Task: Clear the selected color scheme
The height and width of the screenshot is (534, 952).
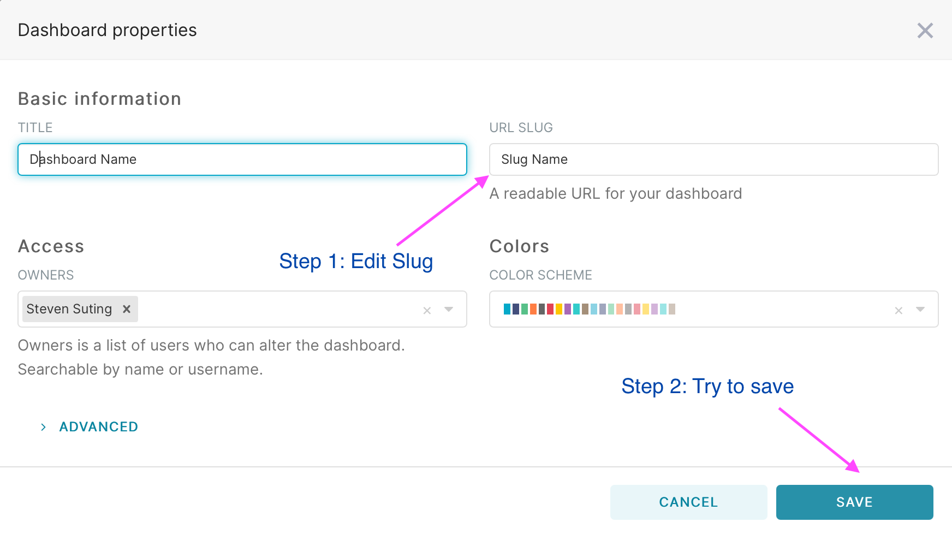Action: (x=898, y=310)
